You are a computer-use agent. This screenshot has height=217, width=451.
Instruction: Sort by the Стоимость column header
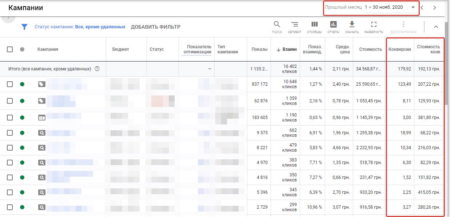point(370,49)
